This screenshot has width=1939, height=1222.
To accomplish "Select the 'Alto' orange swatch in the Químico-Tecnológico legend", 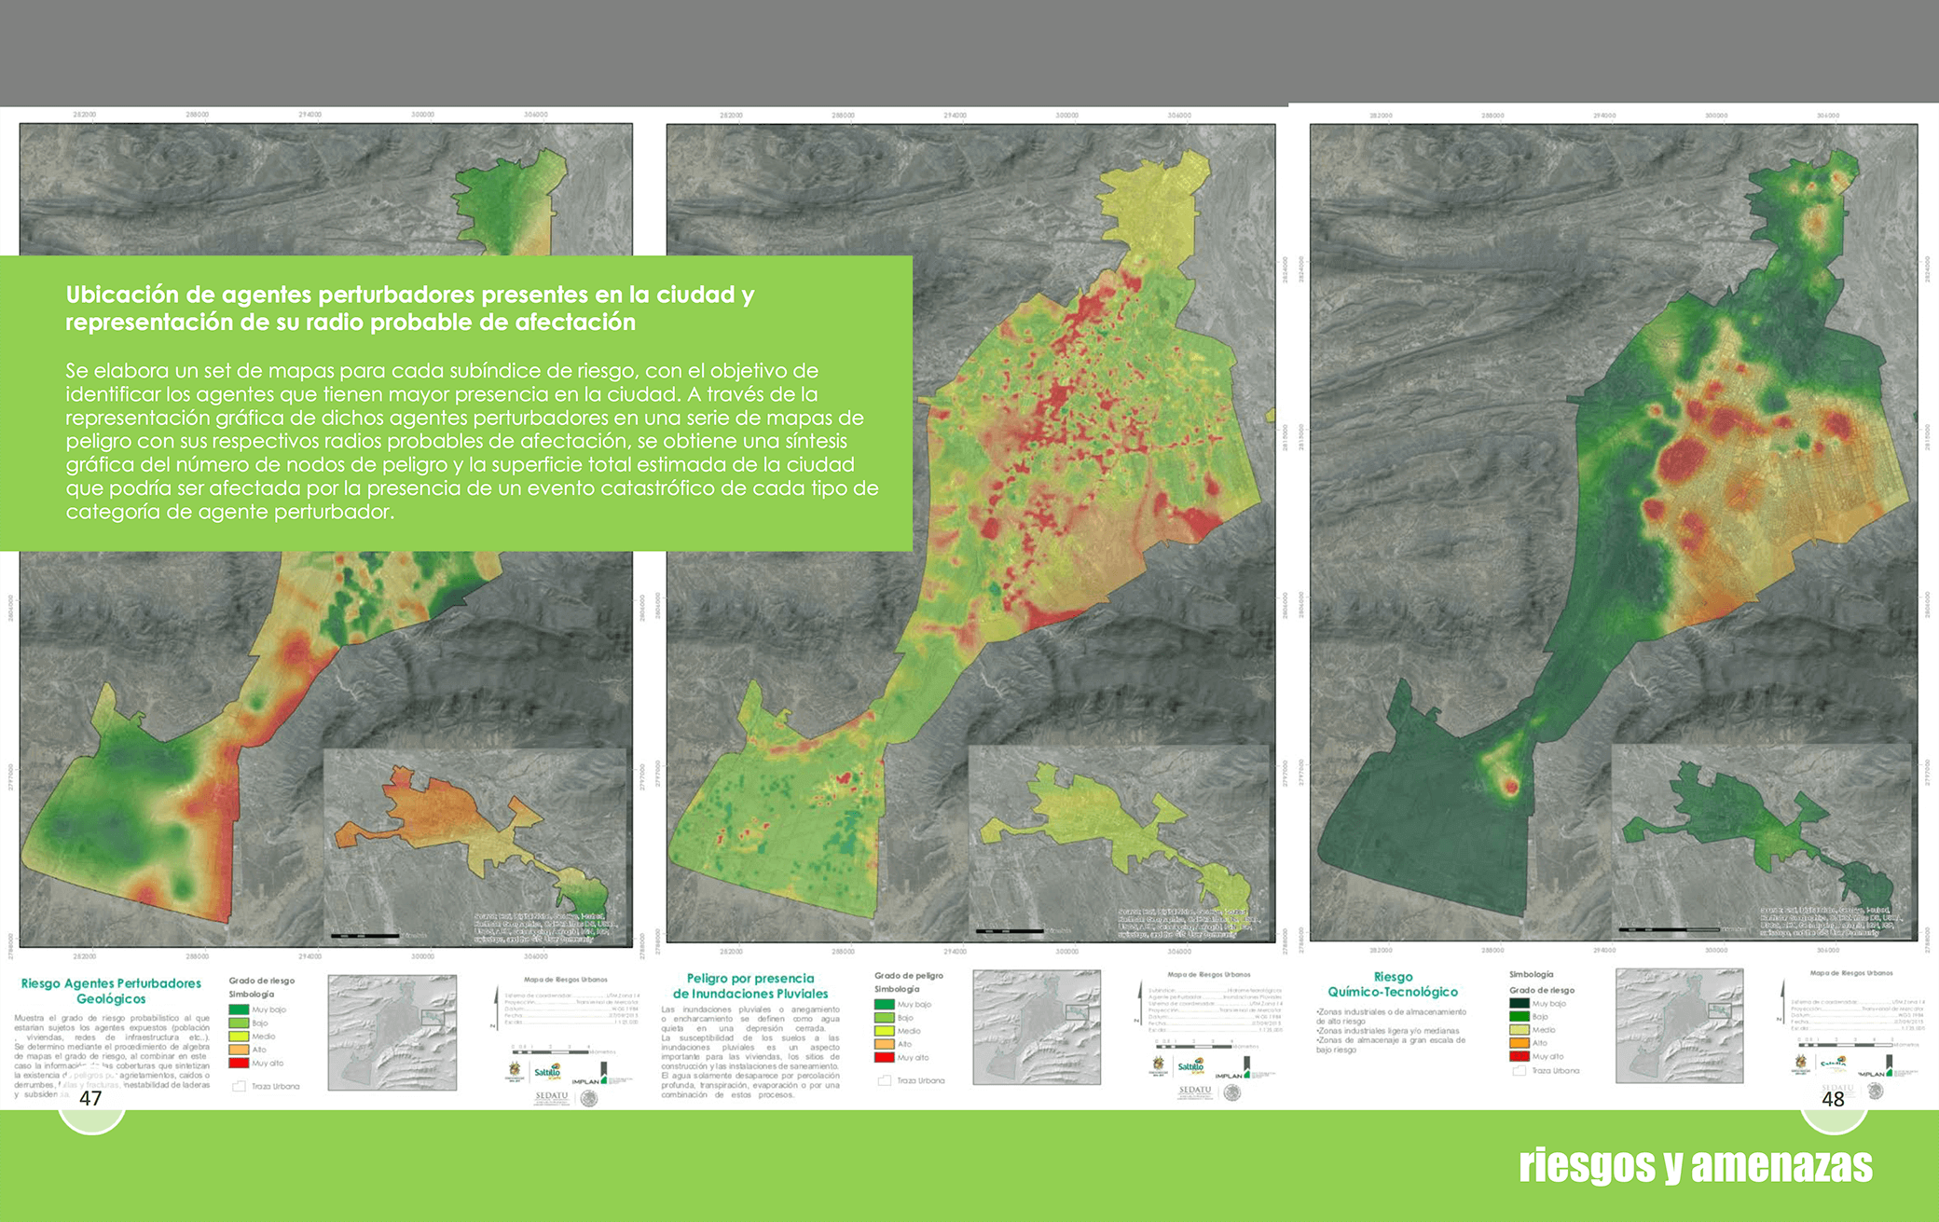I will point(1520,1043).
